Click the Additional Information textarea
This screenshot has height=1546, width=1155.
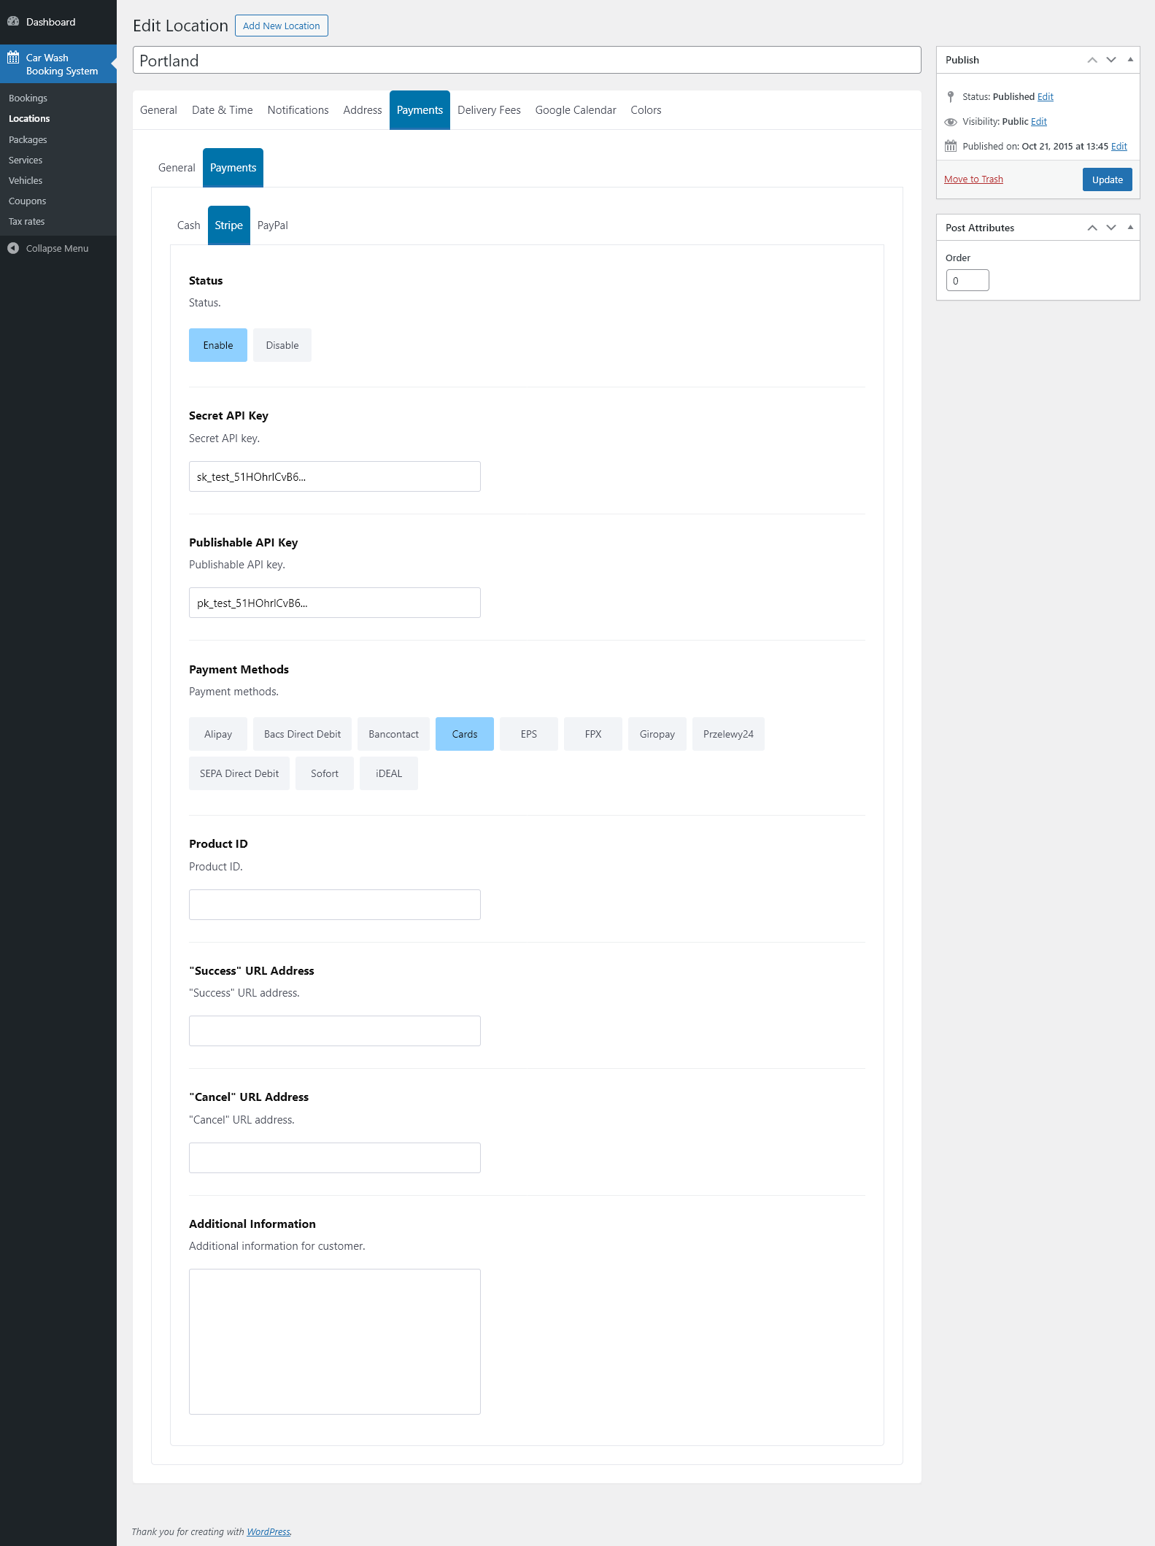pyautogui.click(x=335, y=1342)
